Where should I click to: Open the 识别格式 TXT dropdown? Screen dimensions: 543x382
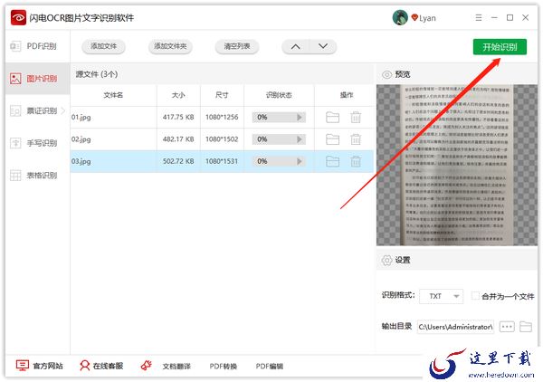tap(442, 296)
